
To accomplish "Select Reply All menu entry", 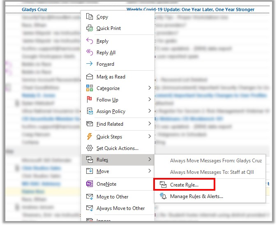I will coord(118,53).
